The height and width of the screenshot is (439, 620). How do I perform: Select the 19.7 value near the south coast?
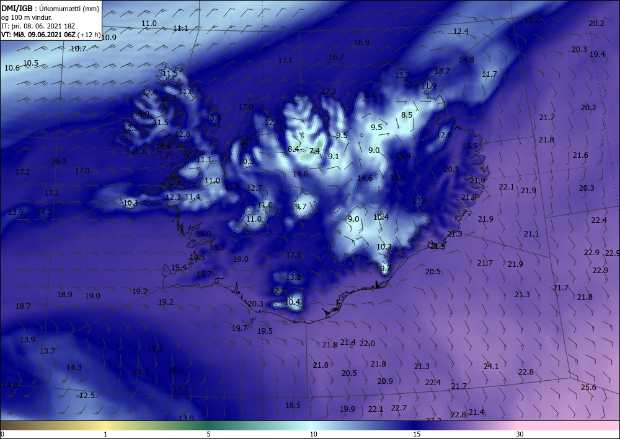click(239, 328)
